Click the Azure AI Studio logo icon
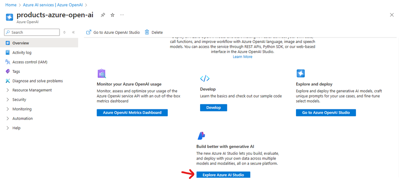The width and height of the screenshot is (399, 179). (x=201, y=136)
